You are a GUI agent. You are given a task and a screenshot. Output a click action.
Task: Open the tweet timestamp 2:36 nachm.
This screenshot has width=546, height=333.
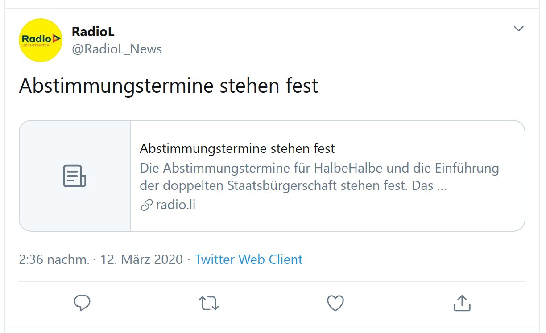[x=54, y=259]
